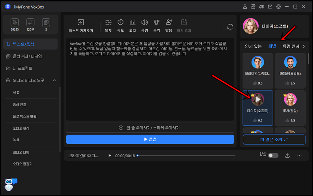Open the 음량 volume control
Viewport: 313px width, 196px height.
coord(145,26)
